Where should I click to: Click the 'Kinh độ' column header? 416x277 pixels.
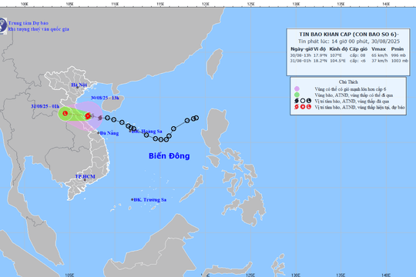pos(338,49)
